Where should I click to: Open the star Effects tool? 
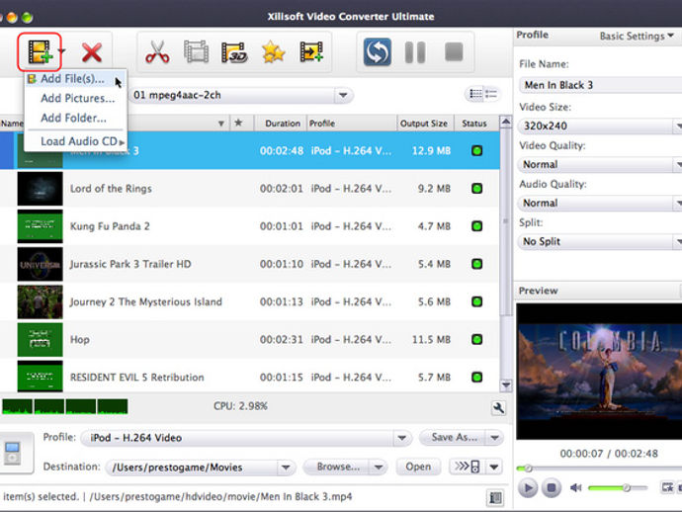(273, 52)
